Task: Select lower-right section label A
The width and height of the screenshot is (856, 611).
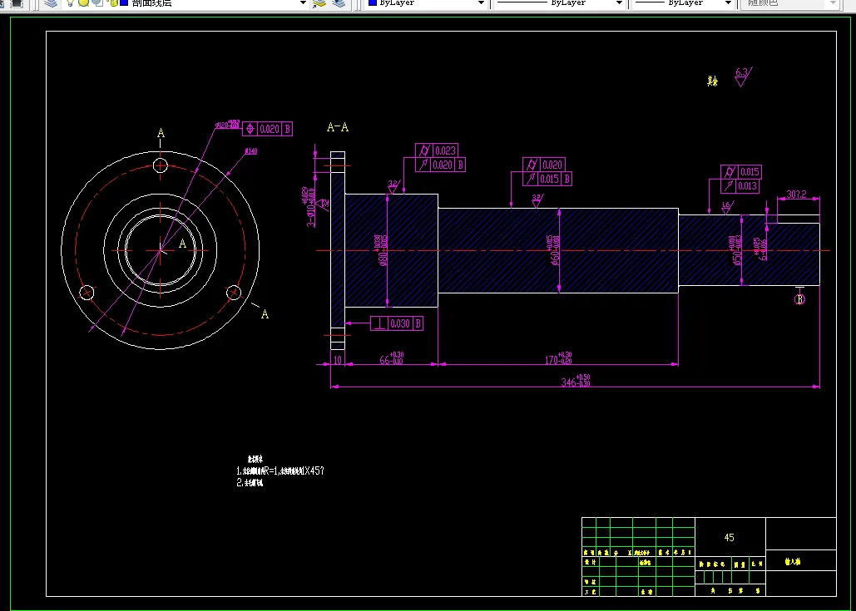Action: pos(265,314)
